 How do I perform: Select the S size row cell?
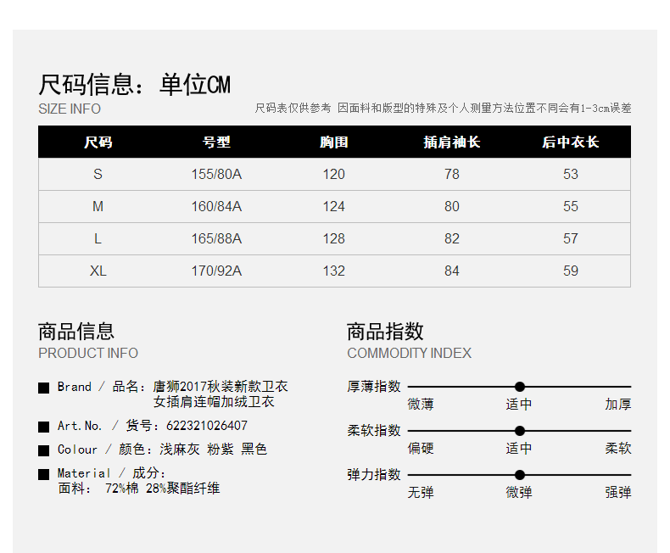coord(98,174)
